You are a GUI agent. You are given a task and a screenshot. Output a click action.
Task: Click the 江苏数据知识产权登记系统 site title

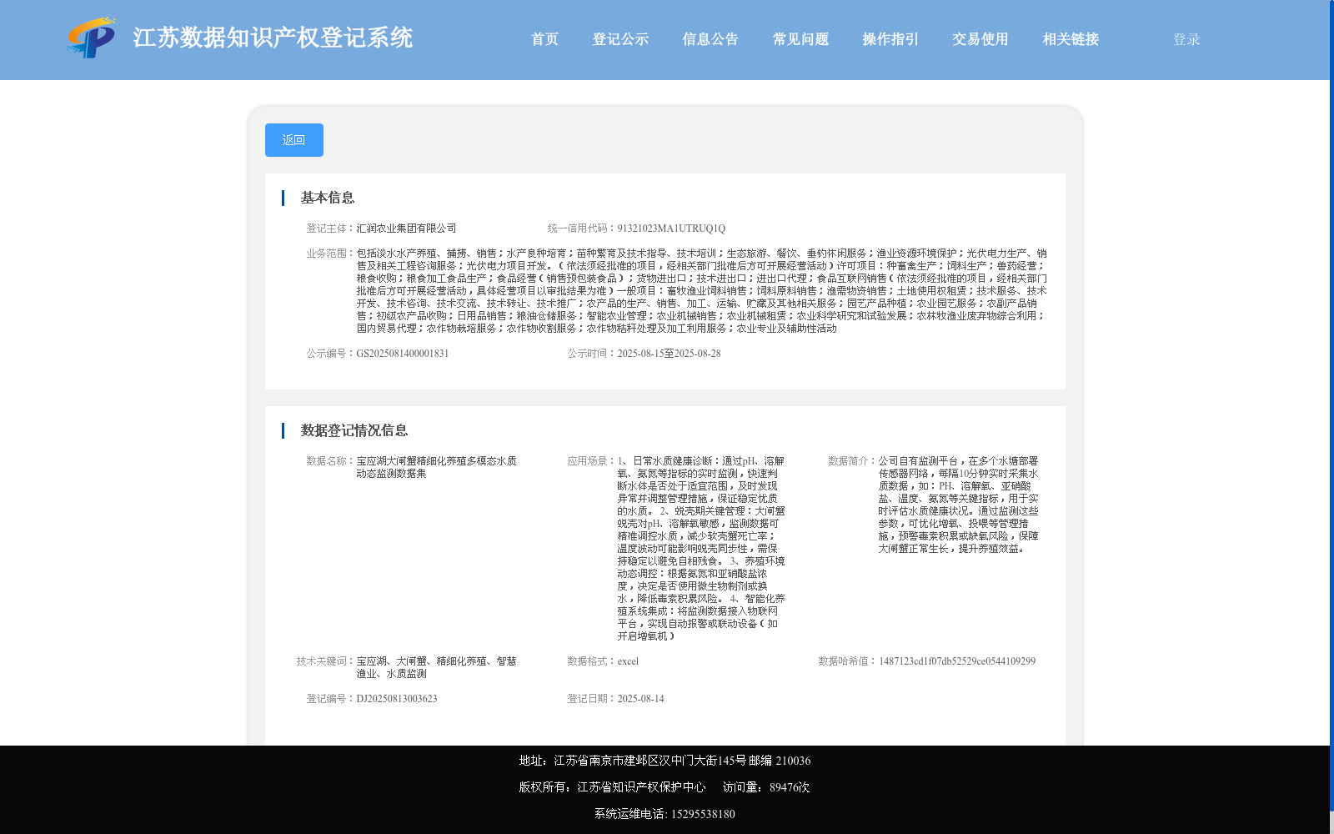(x=273, y=38)
